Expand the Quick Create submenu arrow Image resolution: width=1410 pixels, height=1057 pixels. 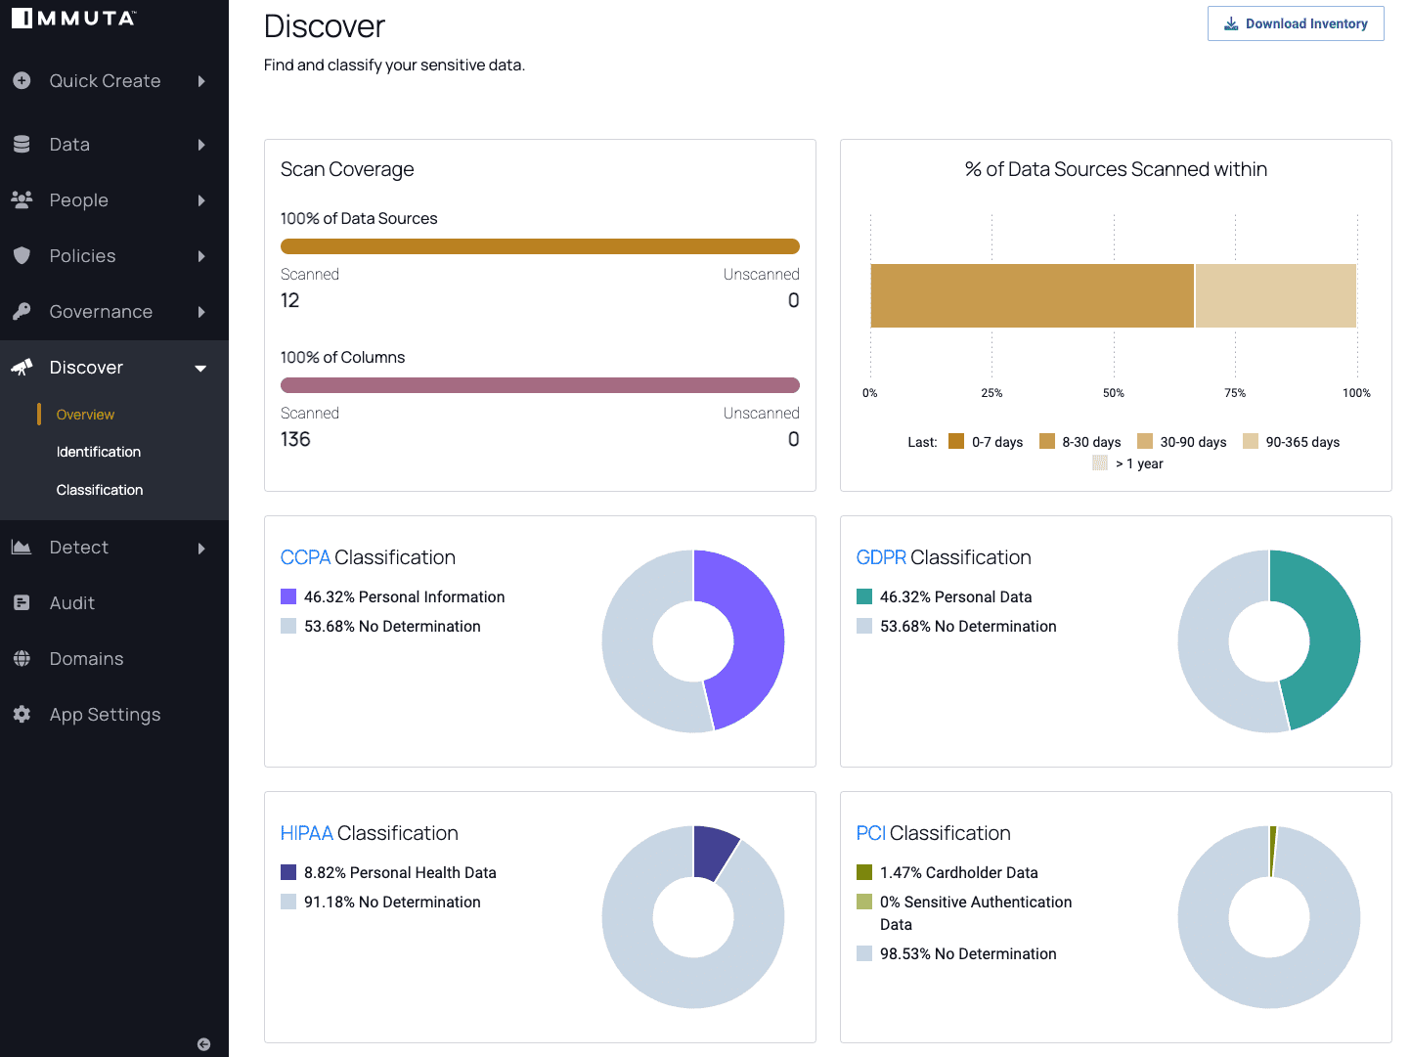201,81
